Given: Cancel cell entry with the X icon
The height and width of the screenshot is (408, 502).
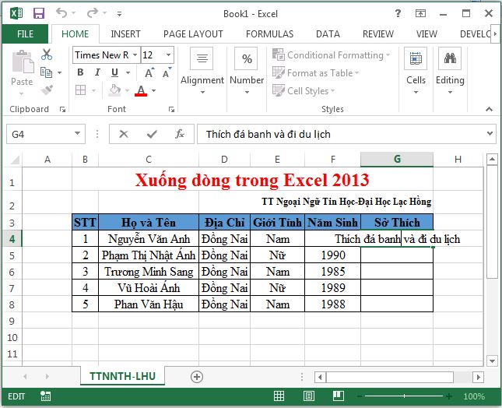Looking at the screenshot, I should (123, 134).
